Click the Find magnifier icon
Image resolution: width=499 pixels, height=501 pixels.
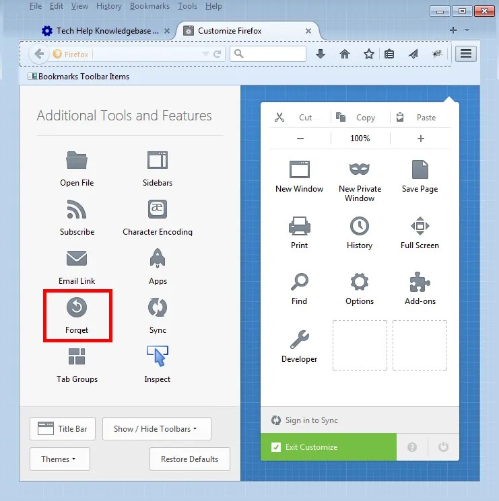coord(300,282)
